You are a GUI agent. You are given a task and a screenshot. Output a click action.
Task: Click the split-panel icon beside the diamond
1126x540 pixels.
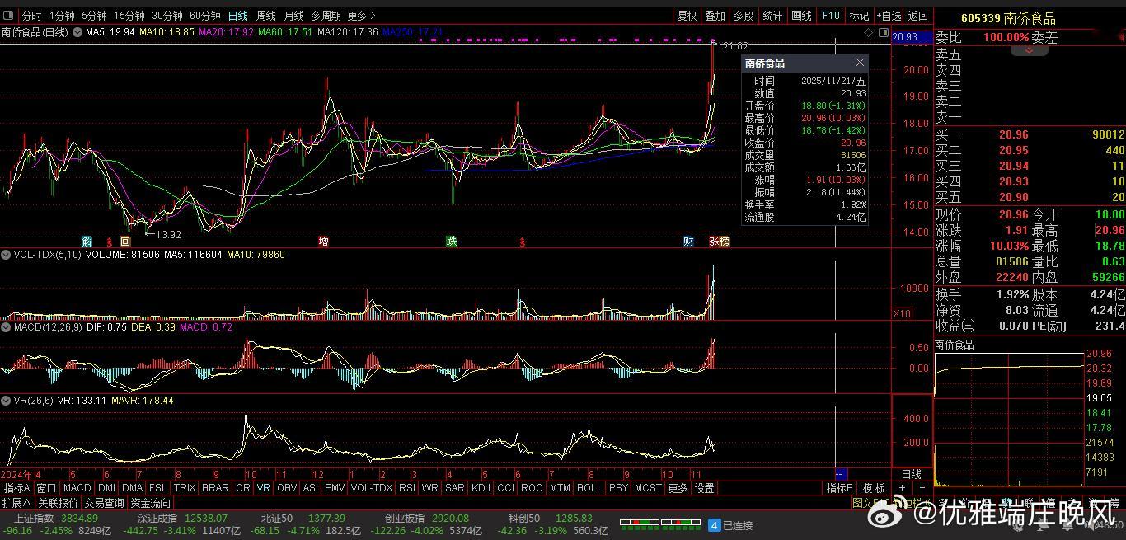(x=884, y=32)
